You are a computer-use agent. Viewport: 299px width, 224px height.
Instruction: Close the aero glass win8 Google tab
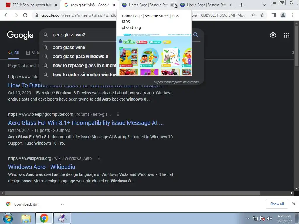click(114, 5)
